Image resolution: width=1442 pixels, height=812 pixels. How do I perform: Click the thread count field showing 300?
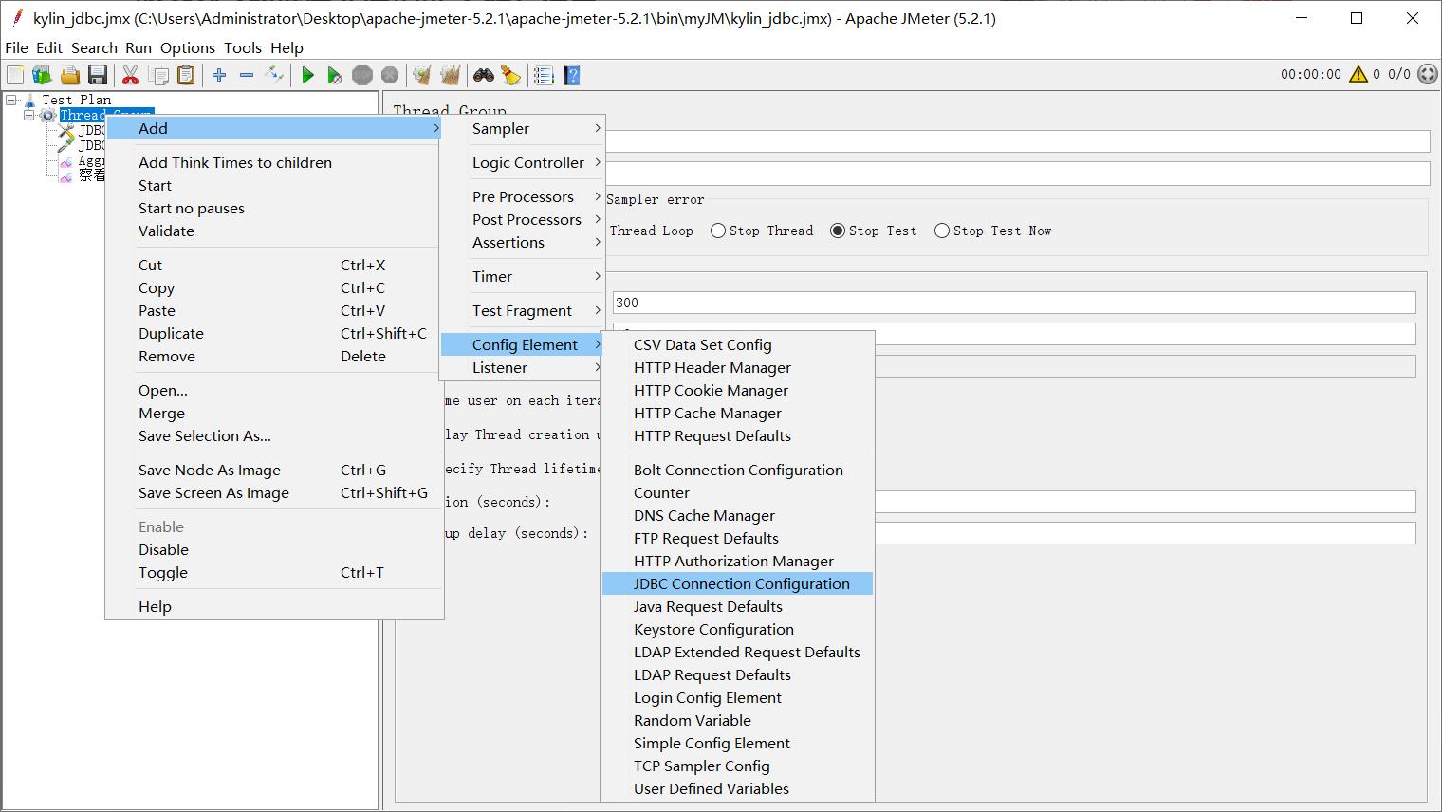1014,303
